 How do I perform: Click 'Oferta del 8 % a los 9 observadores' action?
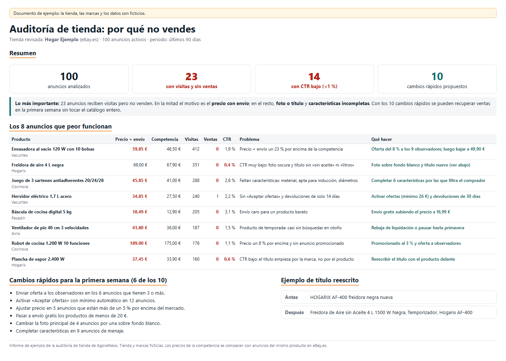[x=428, y=149]
